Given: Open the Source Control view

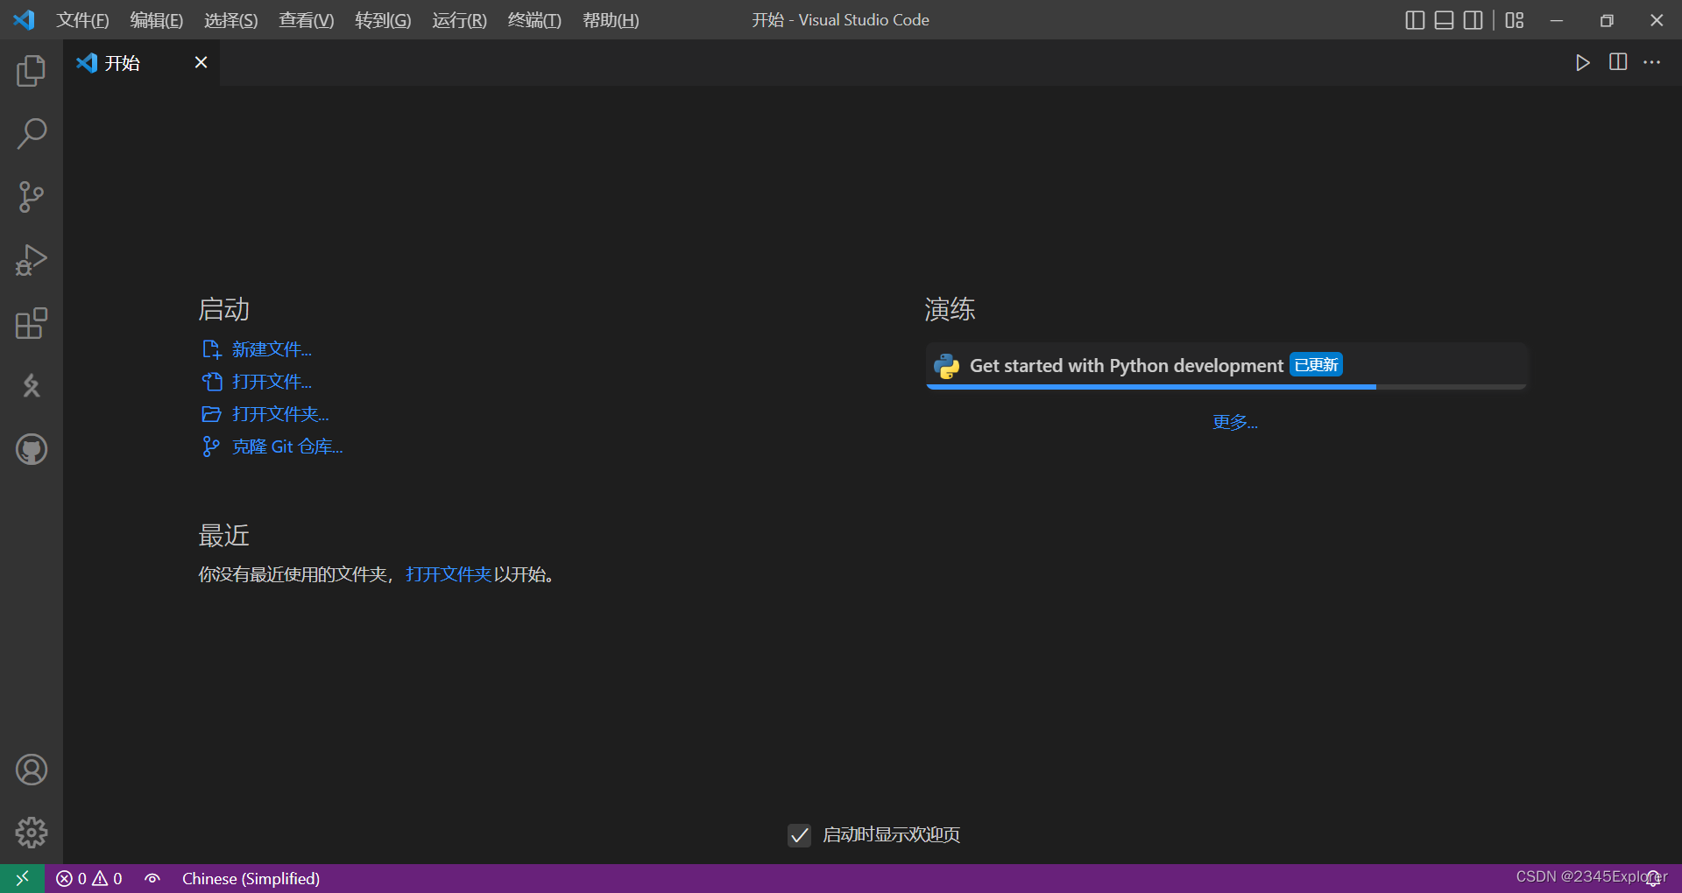Looking at the screenshot, I should pos(31,197).
